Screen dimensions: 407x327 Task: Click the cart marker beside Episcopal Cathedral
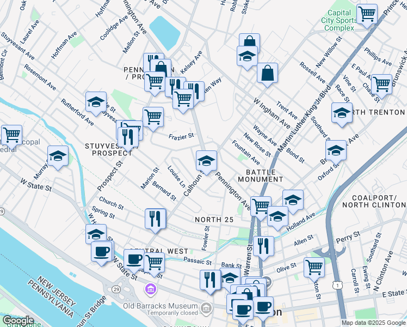tap(11, 136)
